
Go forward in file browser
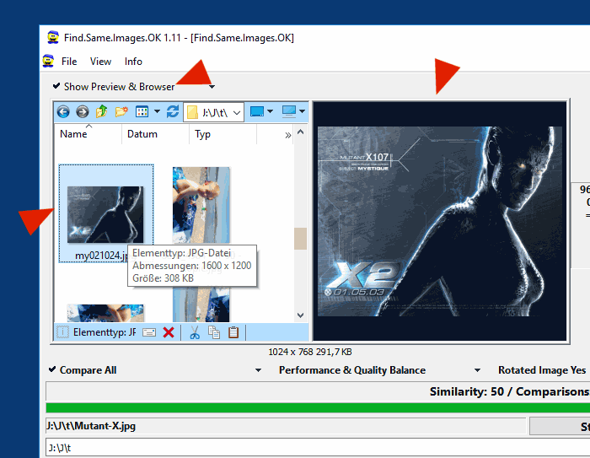click(x=82, y=112)
